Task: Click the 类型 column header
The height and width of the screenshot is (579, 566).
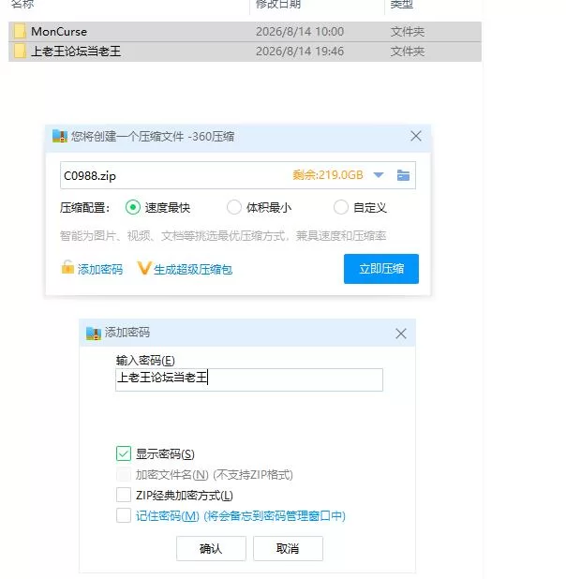Action: (402, 4)
